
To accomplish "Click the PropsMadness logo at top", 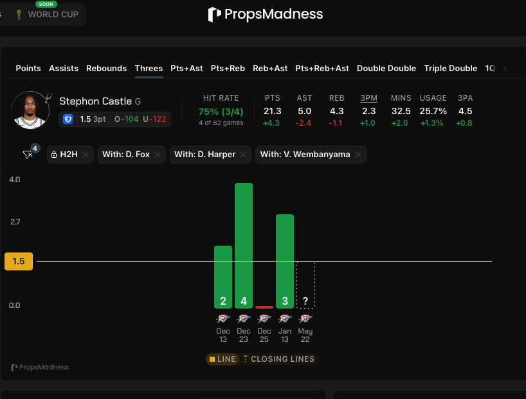I will 266,14.
